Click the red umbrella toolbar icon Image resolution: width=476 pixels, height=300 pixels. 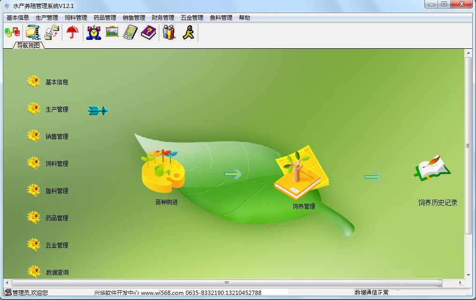coord(73,32)
